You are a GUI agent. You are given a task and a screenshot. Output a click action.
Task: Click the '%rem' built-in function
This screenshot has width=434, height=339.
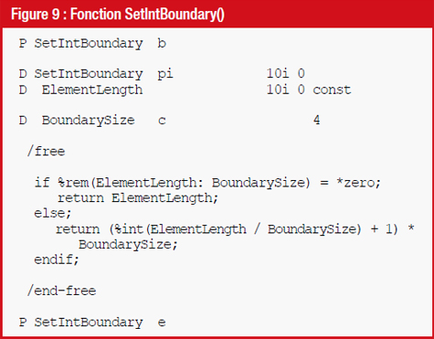[x=73, y=183]
